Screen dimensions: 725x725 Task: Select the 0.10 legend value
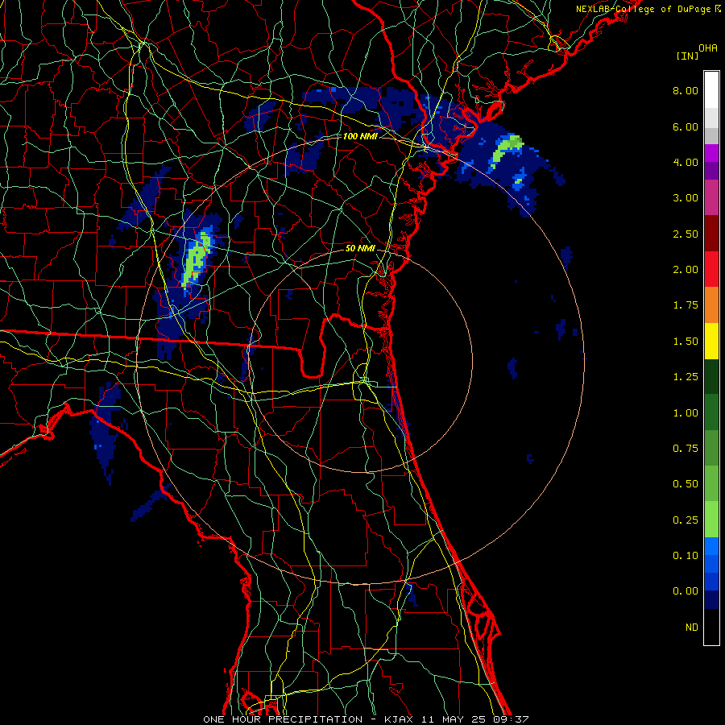coord(686,556)
